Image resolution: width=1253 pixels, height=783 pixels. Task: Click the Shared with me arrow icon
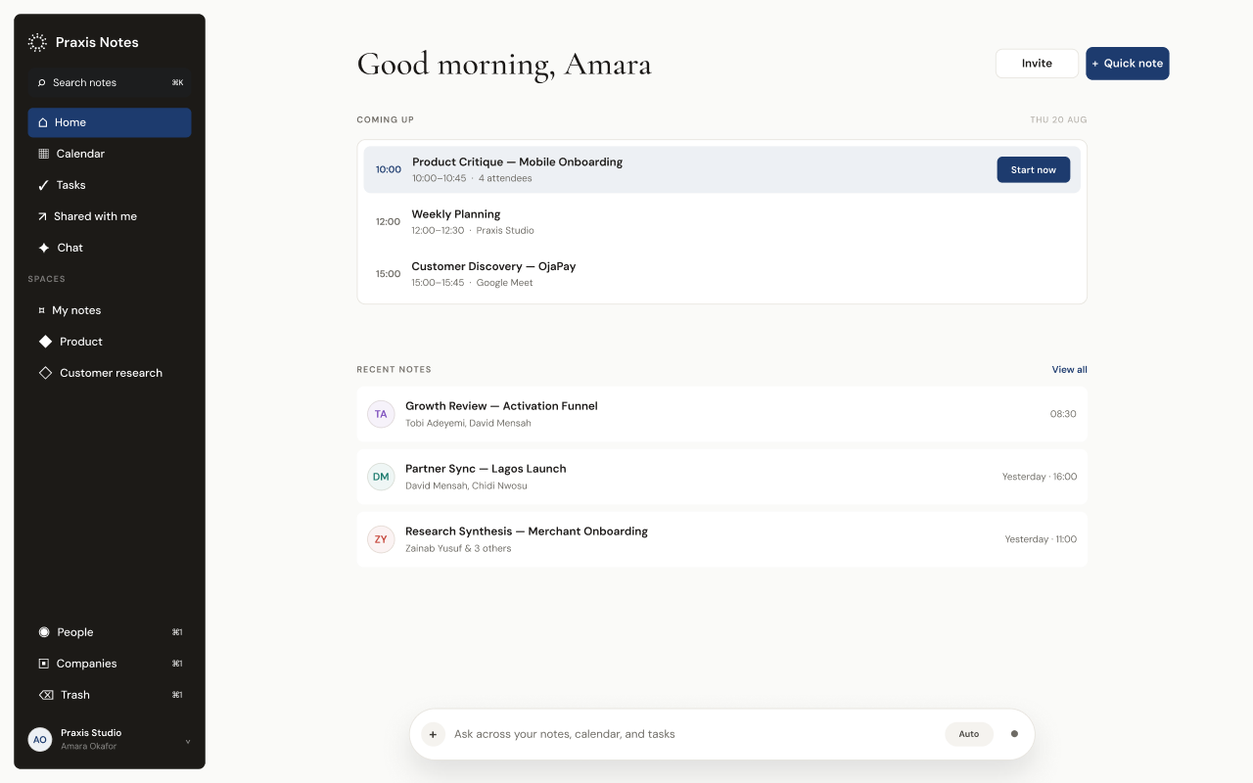pyautogui.click(x=43, y=216)
